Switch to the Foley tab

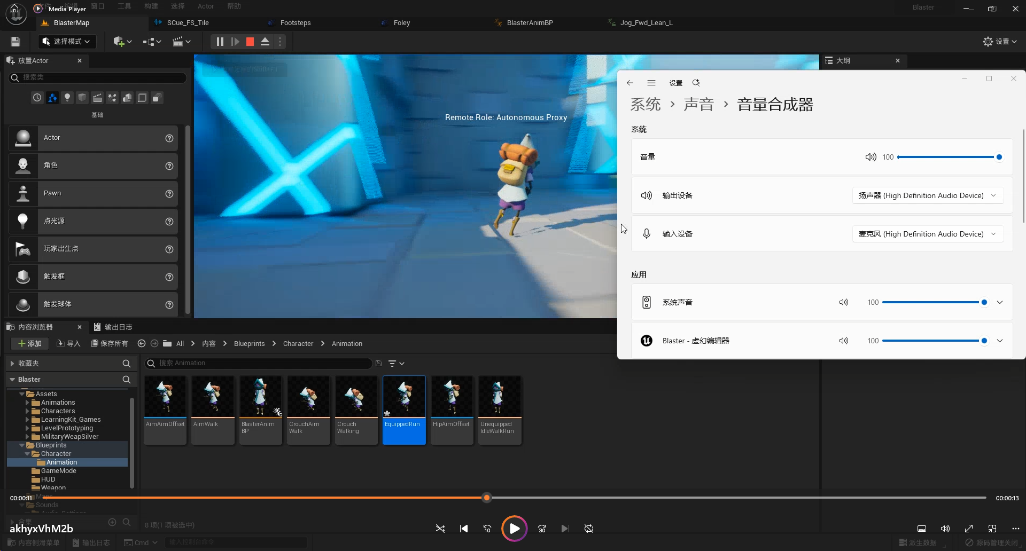(x=402, y=23)
